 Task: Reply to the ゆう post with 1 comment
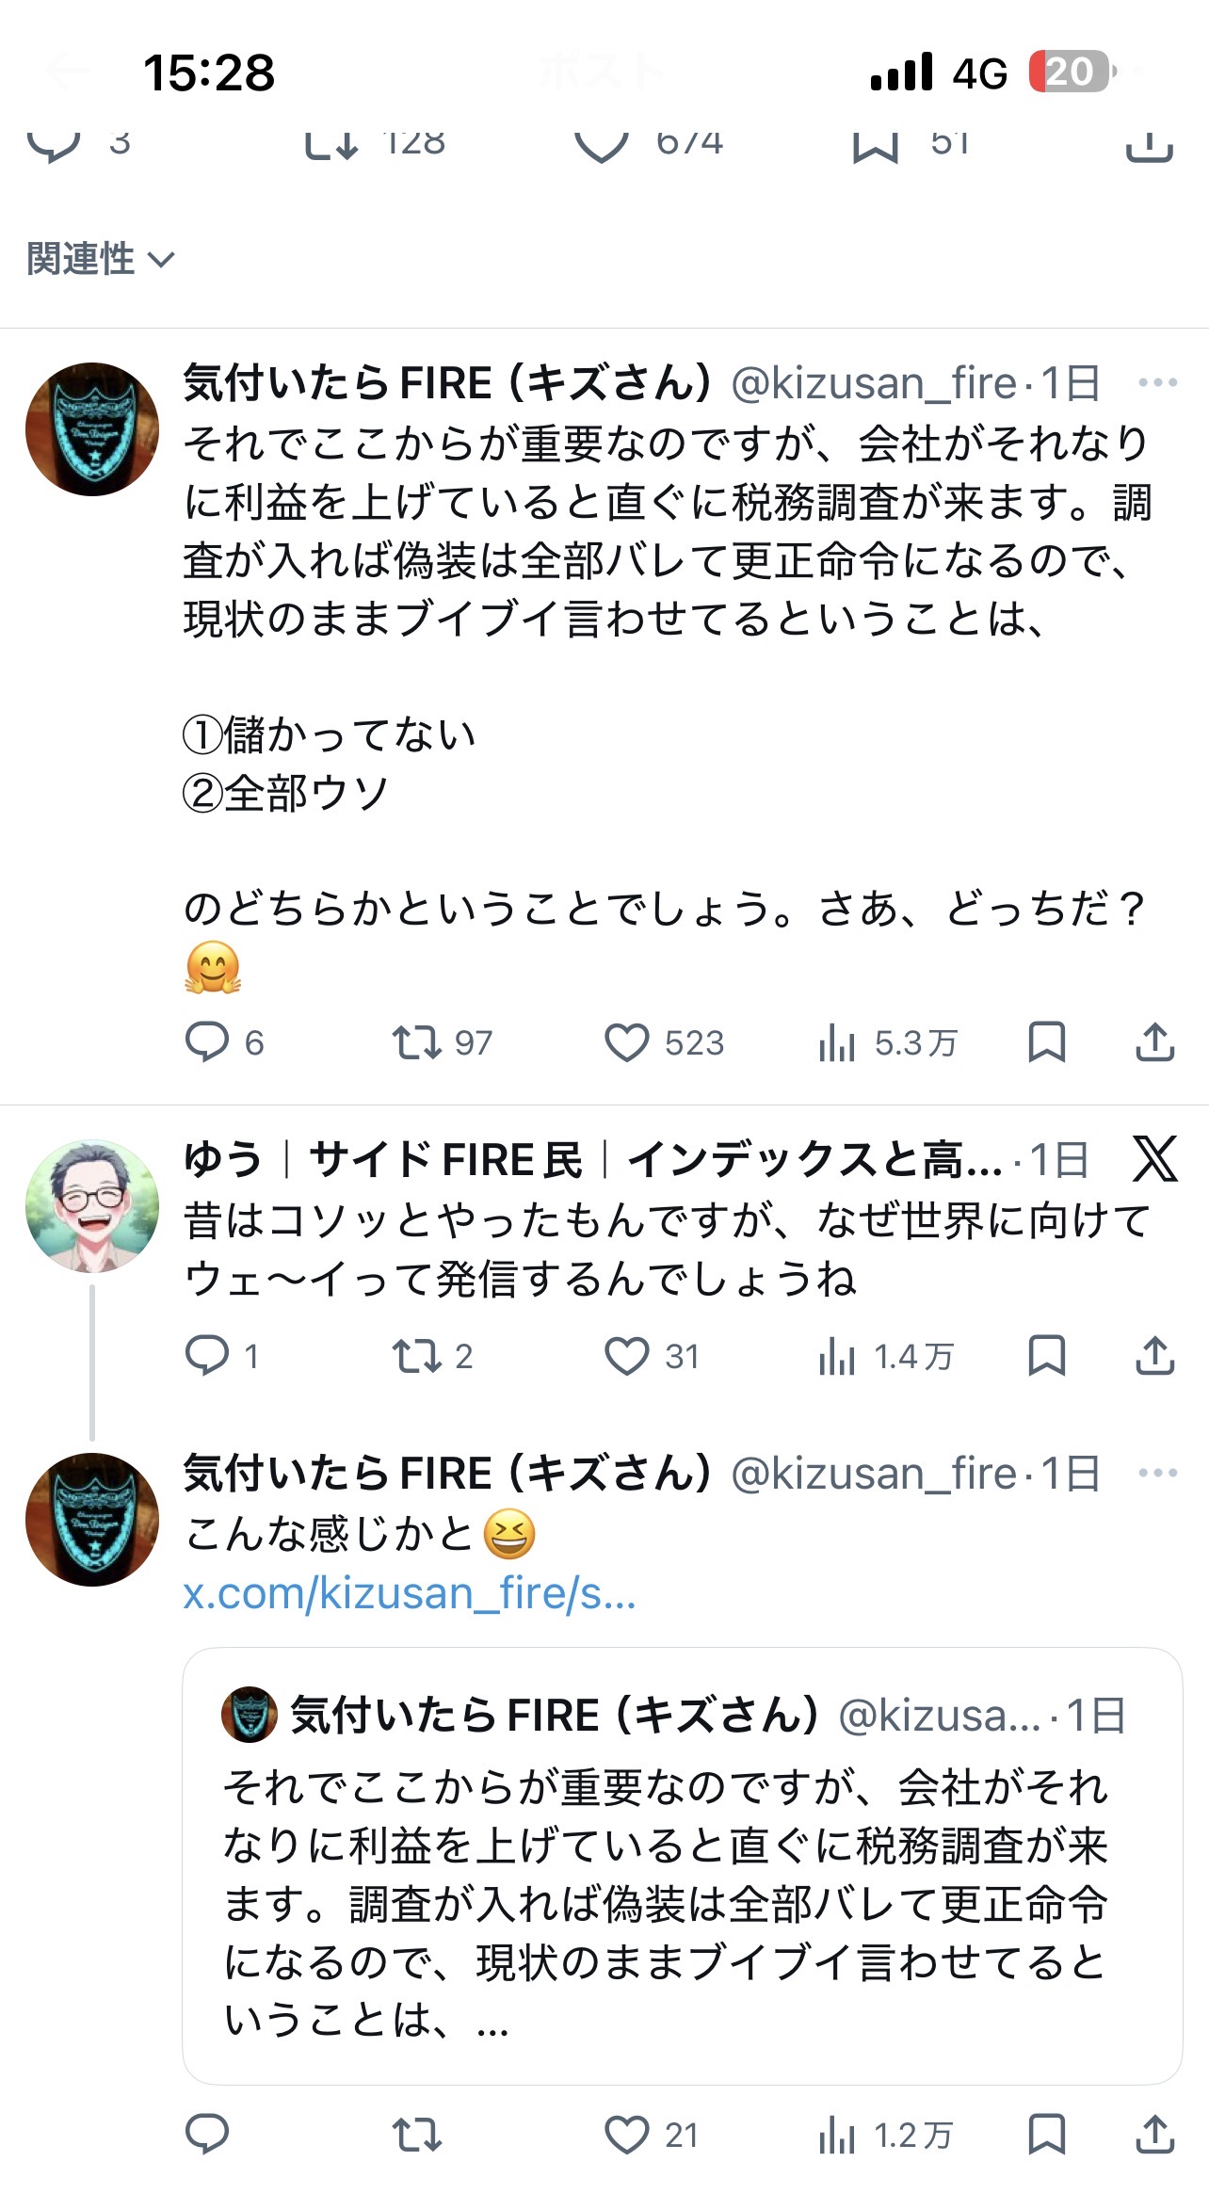[x=207, y=1357]
